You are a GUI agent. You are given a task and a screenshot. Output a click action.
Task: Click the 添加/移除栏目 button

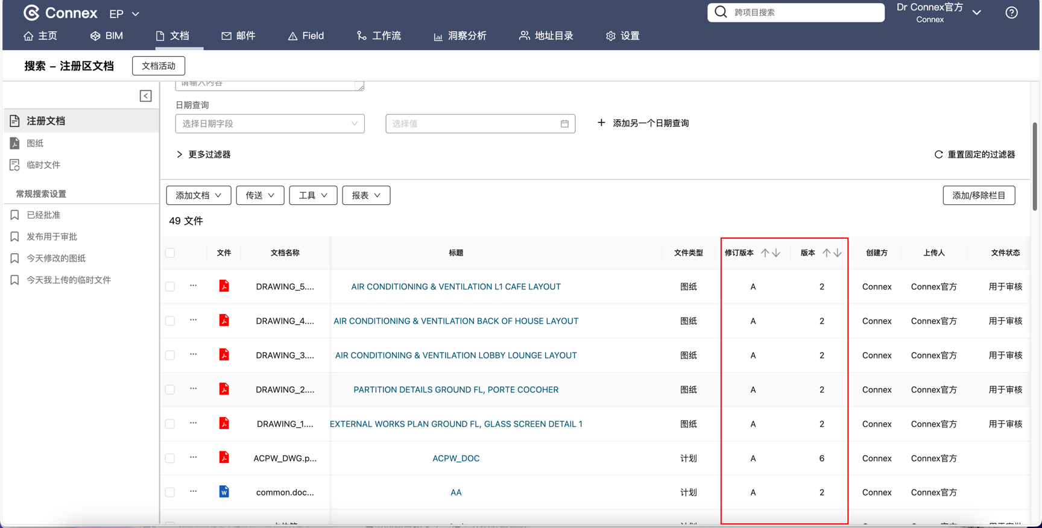978,195
